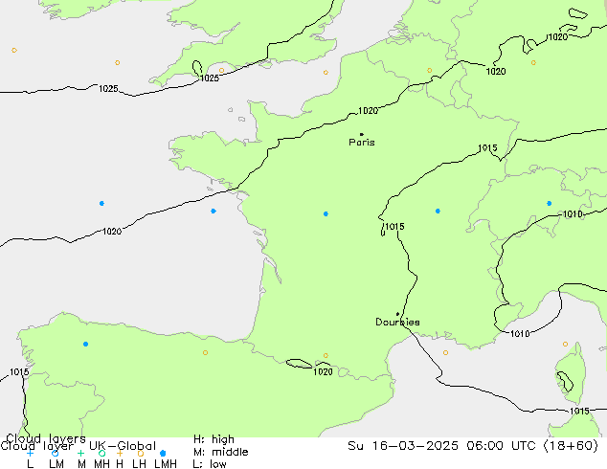This screenshot has height=469, width=607.
Task: Click the MH legend label
Action: coord(101,464)
